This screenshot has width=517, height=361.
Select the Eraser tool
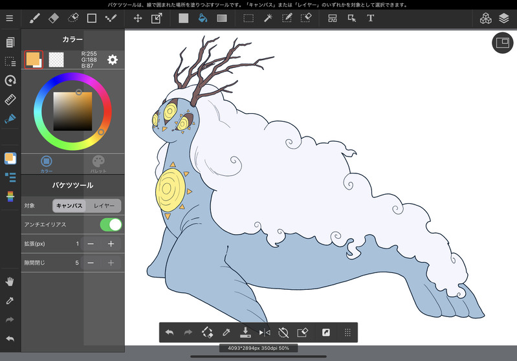point(54,18)
